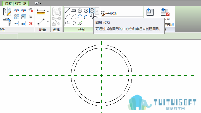This screenshot has height=113, width=201.
Task: Select the Aligned Dimension tool
Action: tap(41, 21)
